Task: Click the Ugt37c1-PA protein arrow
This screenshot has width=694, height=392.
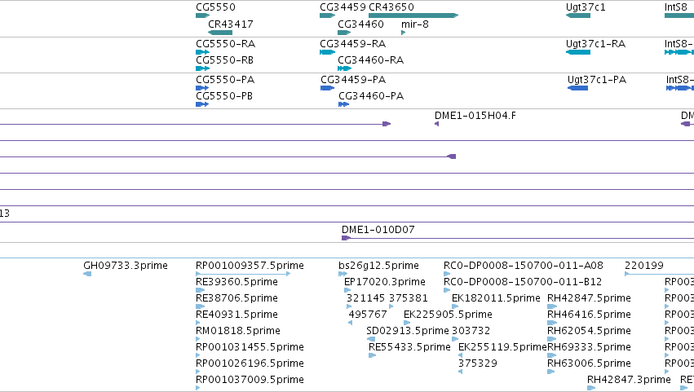Action: pyautogui.click(x=577, y=88)
